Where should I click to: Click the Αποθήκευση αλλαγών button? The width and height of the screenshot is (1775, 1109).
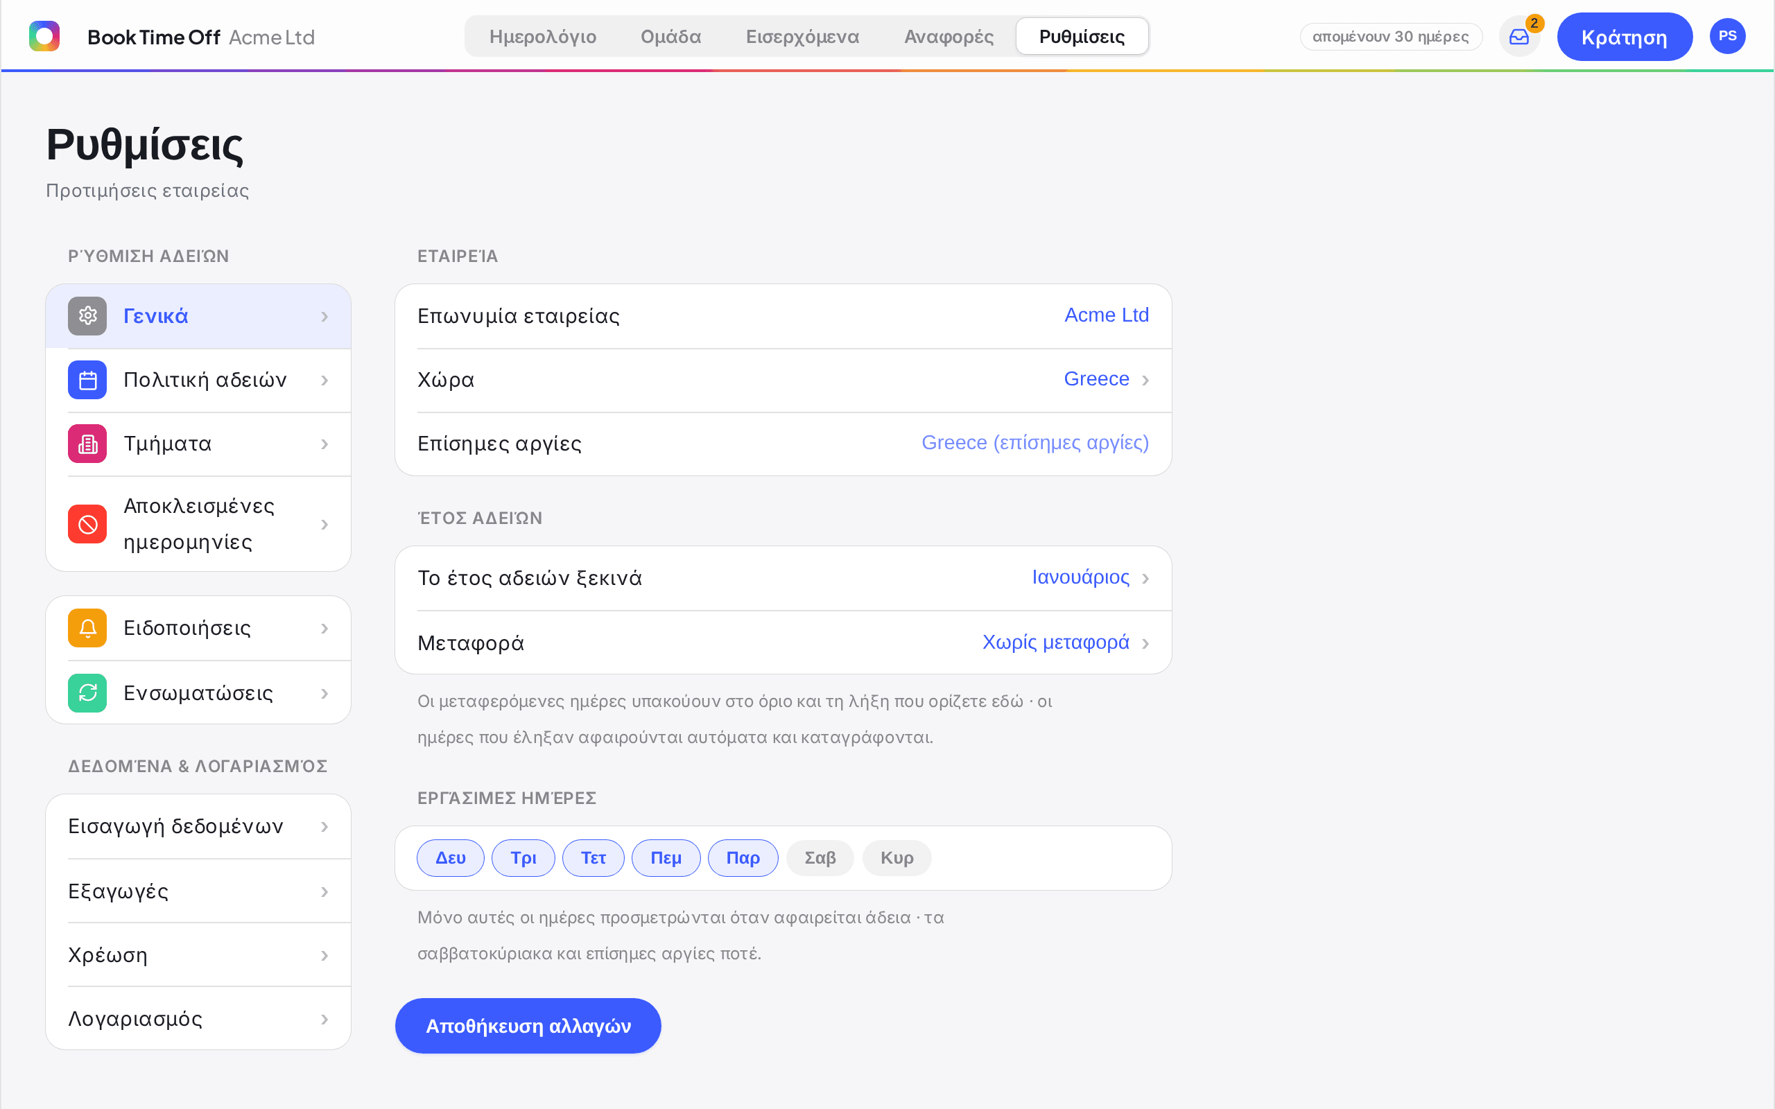click(x=528, y=1026)
